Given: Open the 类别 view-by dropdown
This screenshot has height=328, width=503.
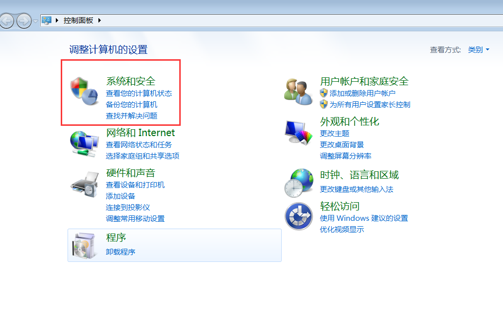Looking at the screenshot, I should point(479,50).
